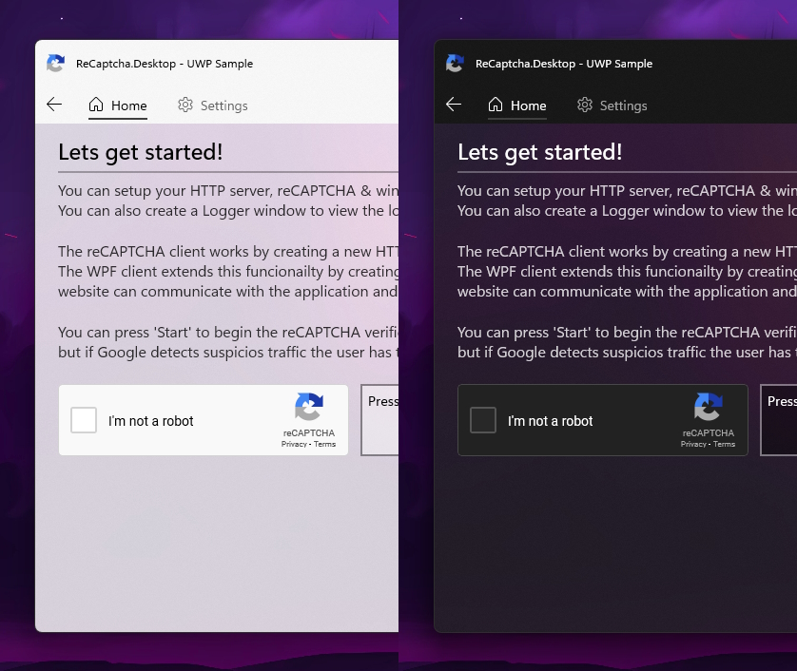797x671 pixels.
Task: Click the "I'm not a robot" label in the light widget
Action: coord(151,421)
